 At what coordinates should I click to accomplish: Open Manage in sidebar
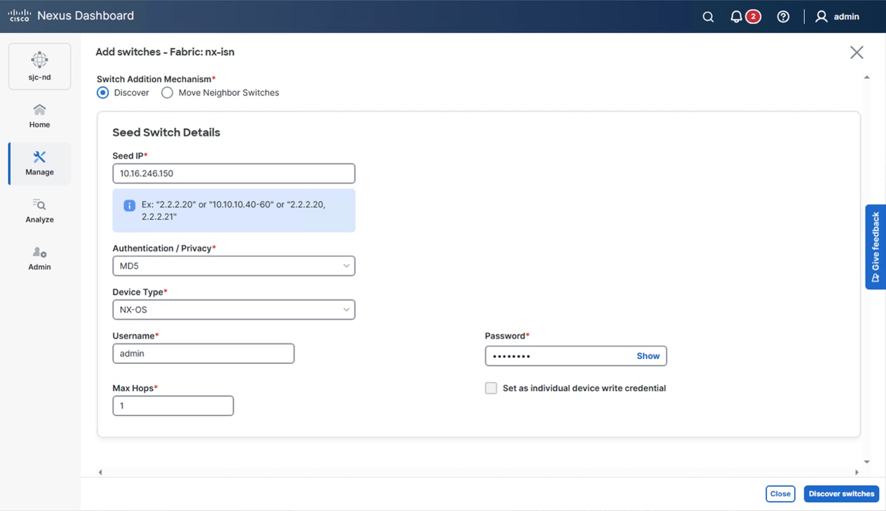[40, 164]
